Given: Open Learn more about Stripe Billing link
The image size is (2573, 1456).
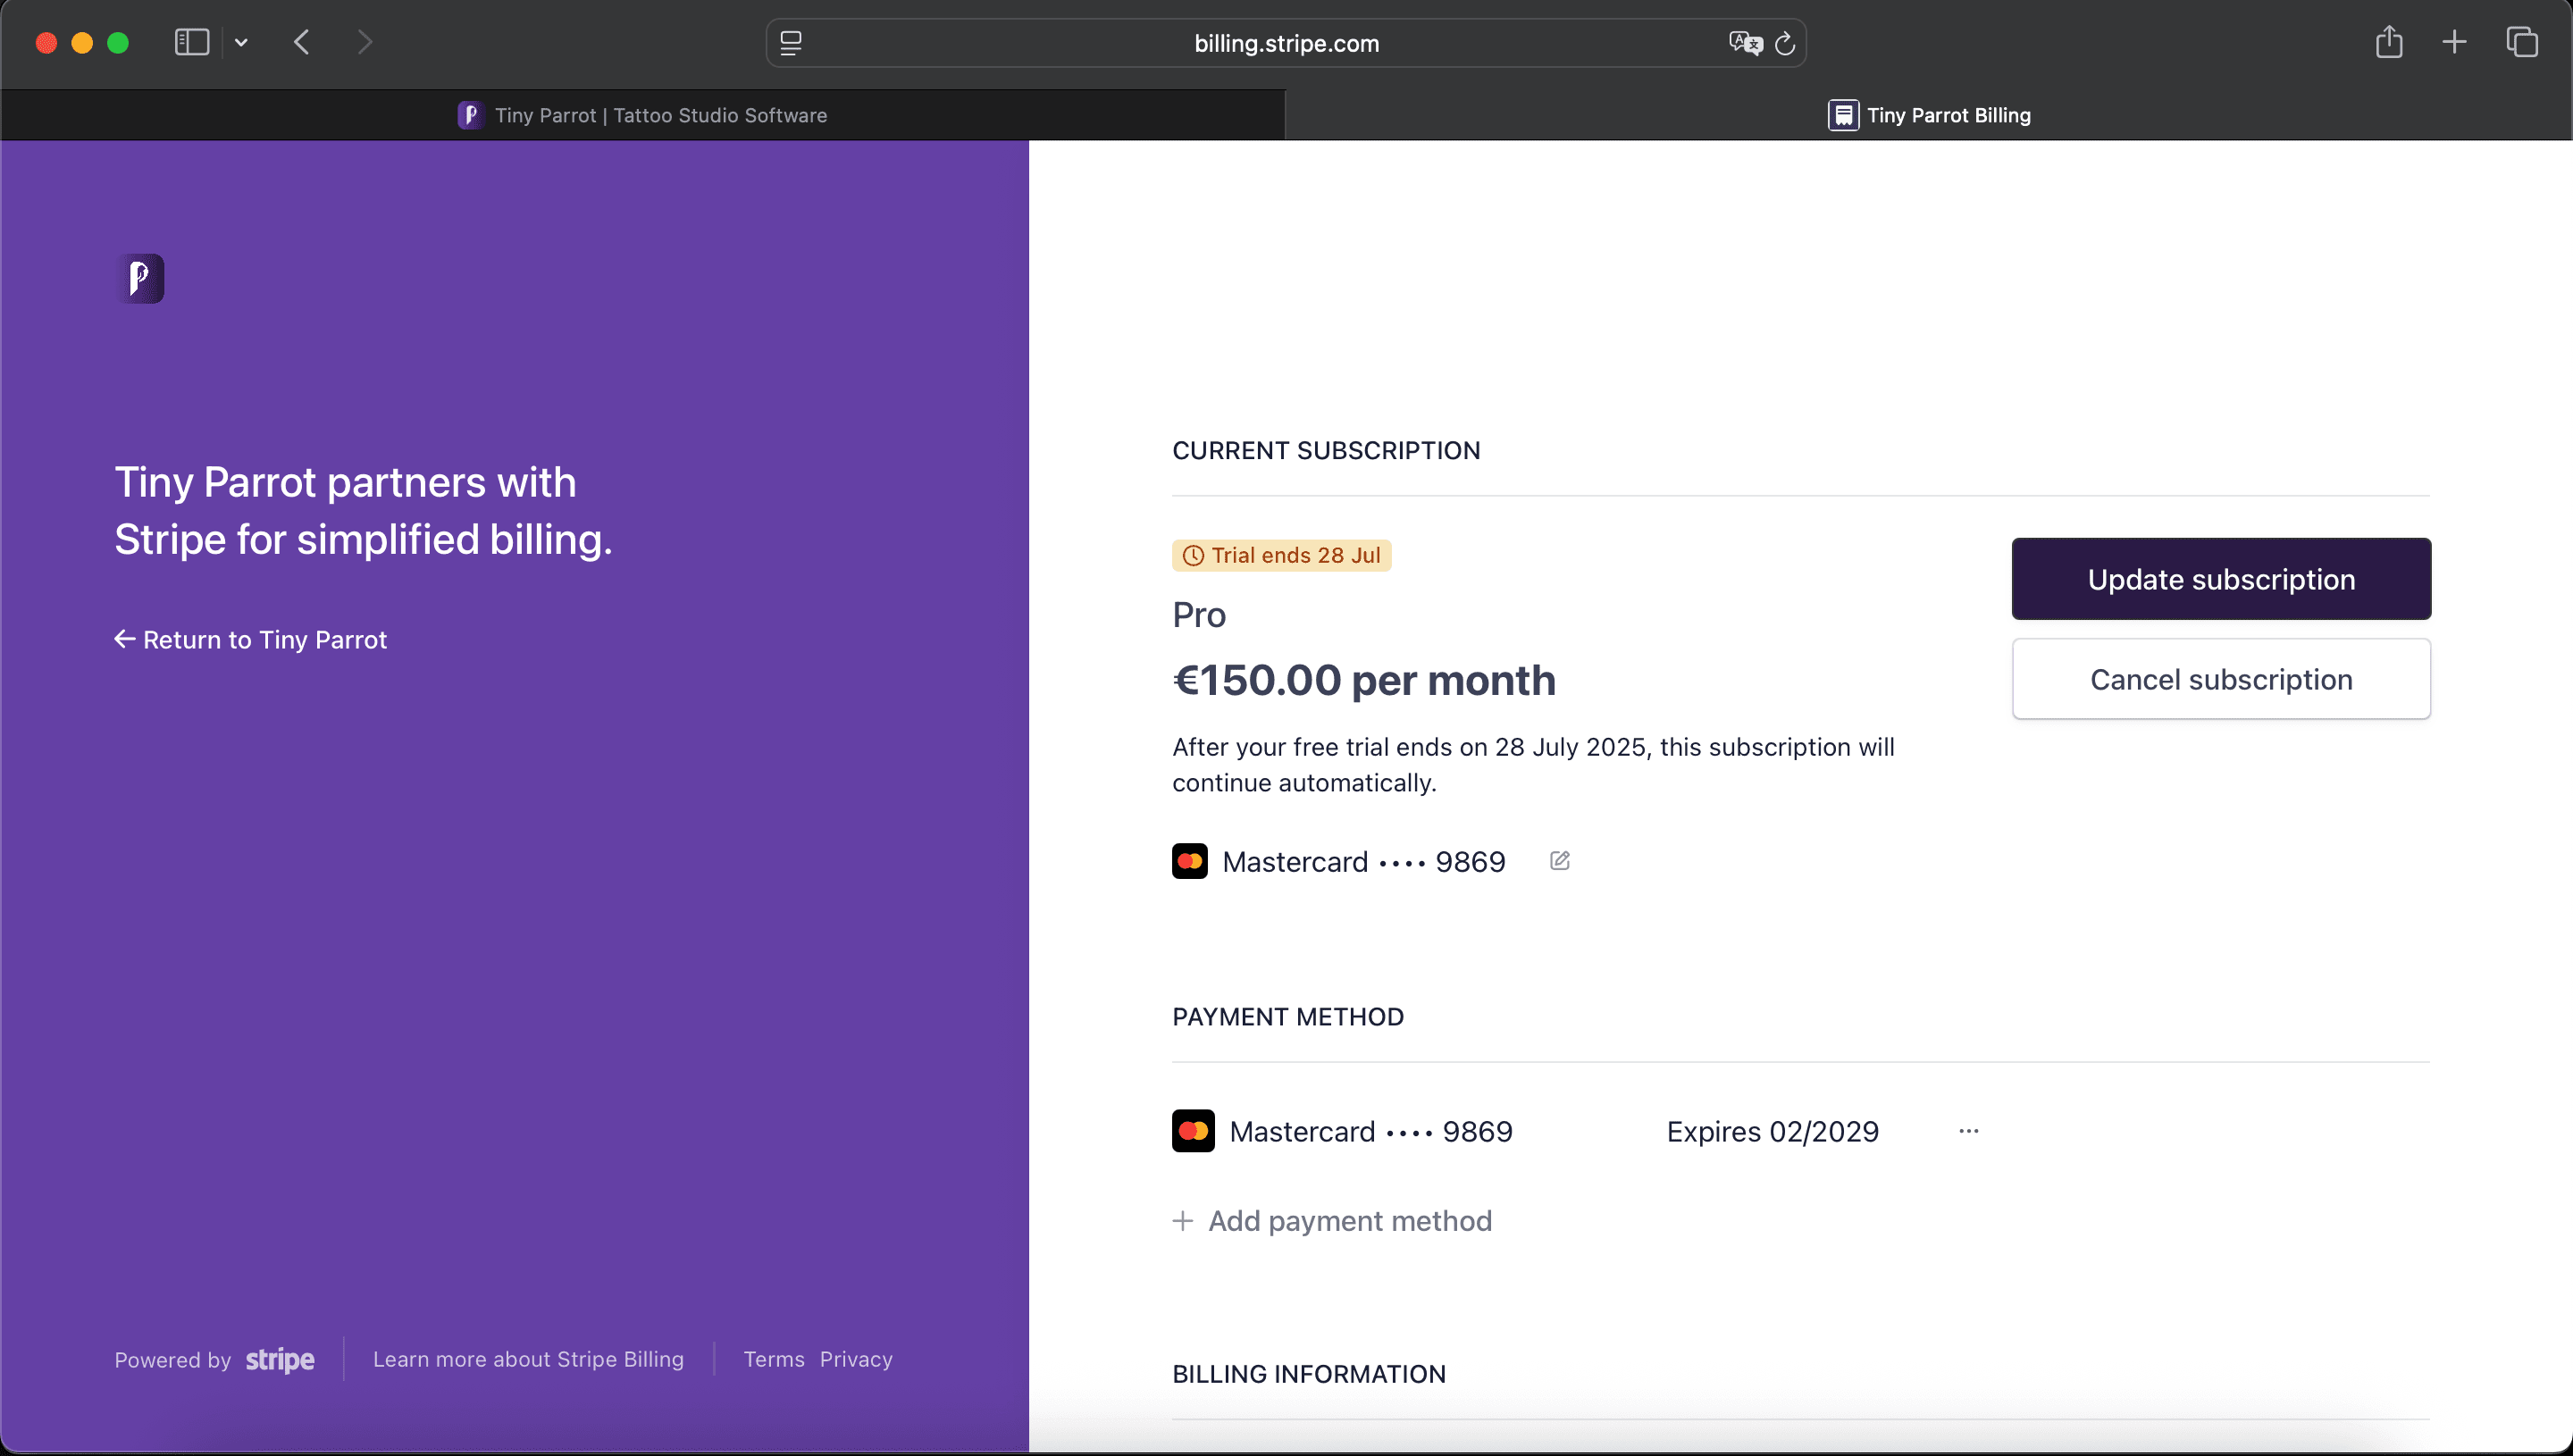Looking at the screenshot, I should click(528, 1359).
